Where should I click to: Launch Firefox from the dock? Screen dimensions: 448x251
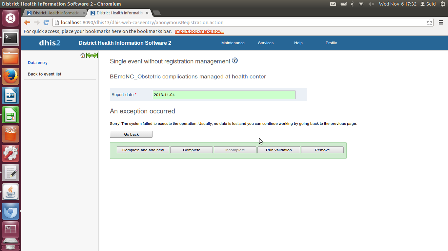[10, 76]
